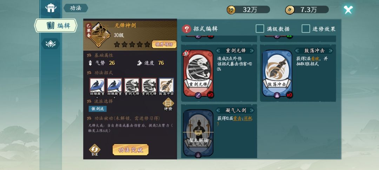Tap the gold coin currency icon
The height and width of the screenshot is (170, 379).
point(290,10)
